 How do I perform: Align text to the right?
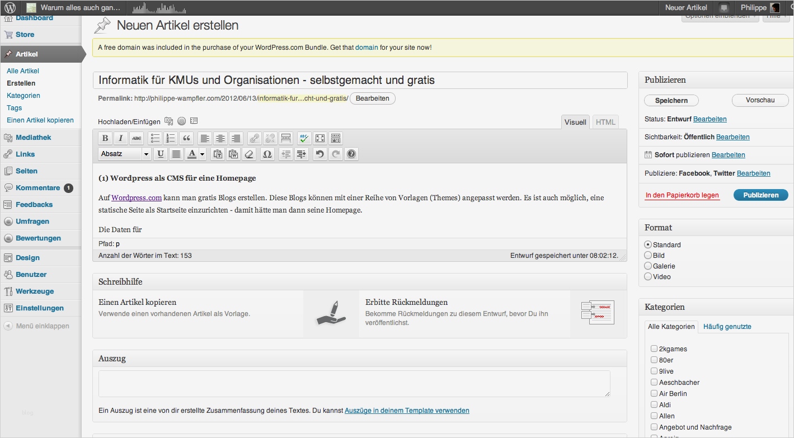click(x=236, y=138)
